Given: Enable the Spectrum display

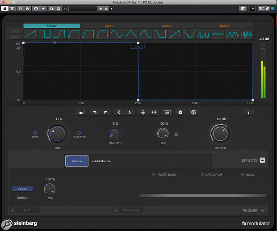Looking at the screenshot, I should click(202, 175).
